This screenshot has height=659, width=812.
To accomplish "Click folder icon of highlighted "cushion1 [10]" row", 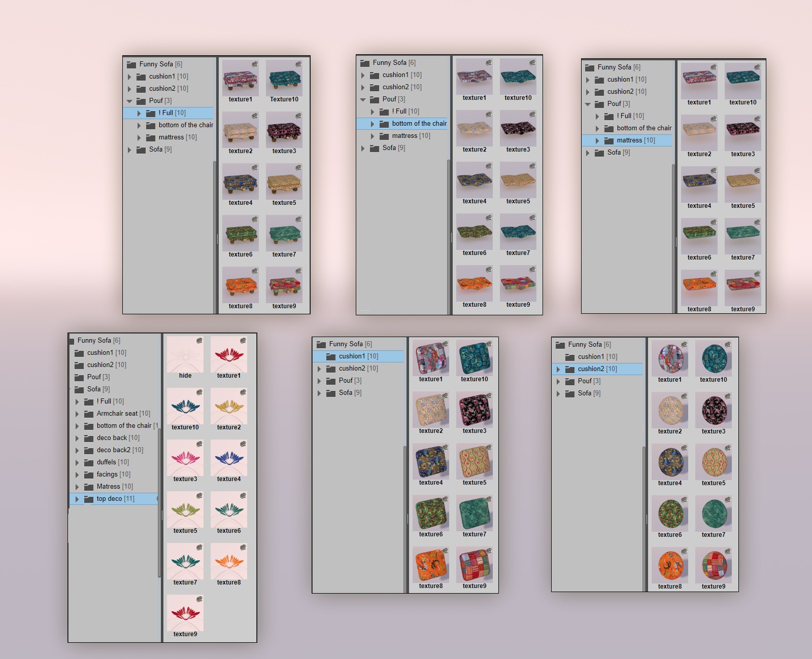I will click(x=331, y=356).
